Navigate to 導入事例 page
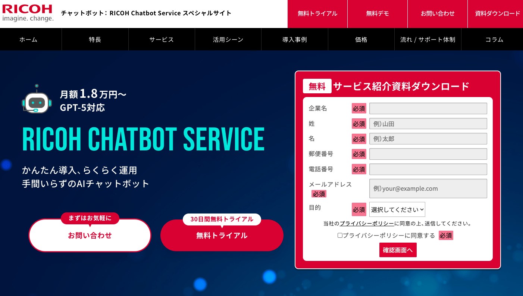Image resolution: width=523 pixels, height=296 pixels. tap(294, 40)
